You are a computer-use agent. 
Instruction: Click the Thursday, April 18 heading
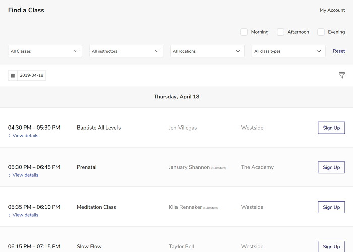pyautogui.click(x=177, y=97)
